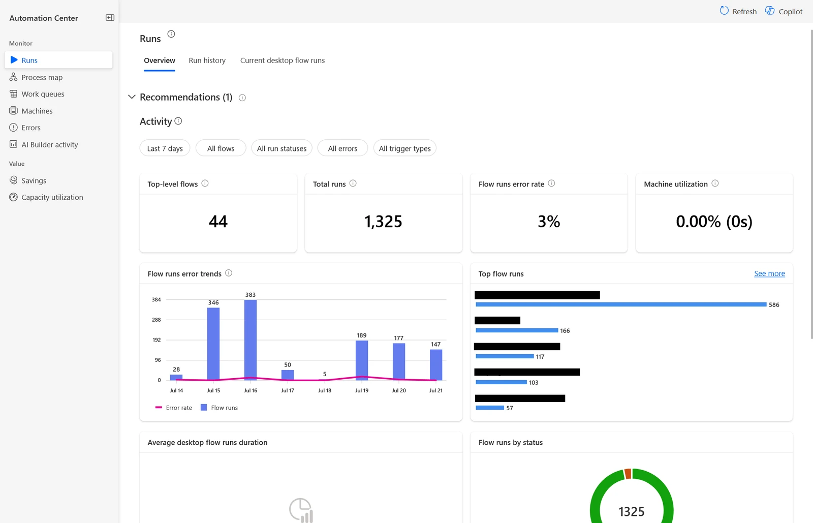This screenshot has height=523, width=813.
Task: Click the top flow bar with 117 runs
Action: (x=505, y=356)
